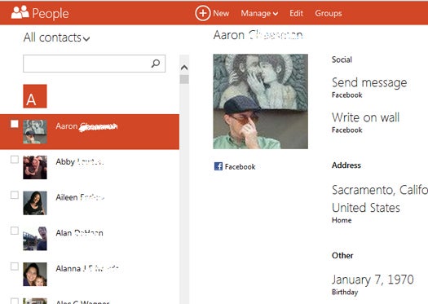The height and width of the screenshot is (304, 428).
Task: Tick the checkbox for Alanna
Action: [x=15, y=267]
